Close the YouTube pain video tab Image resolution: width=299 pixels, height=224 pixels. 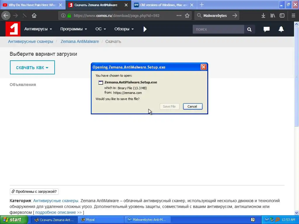coord(60,5)
